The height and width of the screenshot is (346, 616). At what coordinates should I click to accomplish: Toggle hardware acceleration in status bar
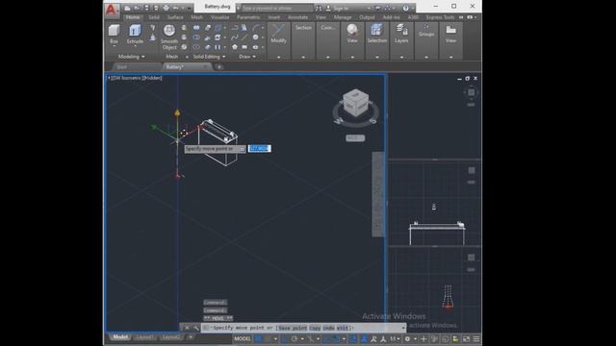pyautogui.click(x=455, y=338)
